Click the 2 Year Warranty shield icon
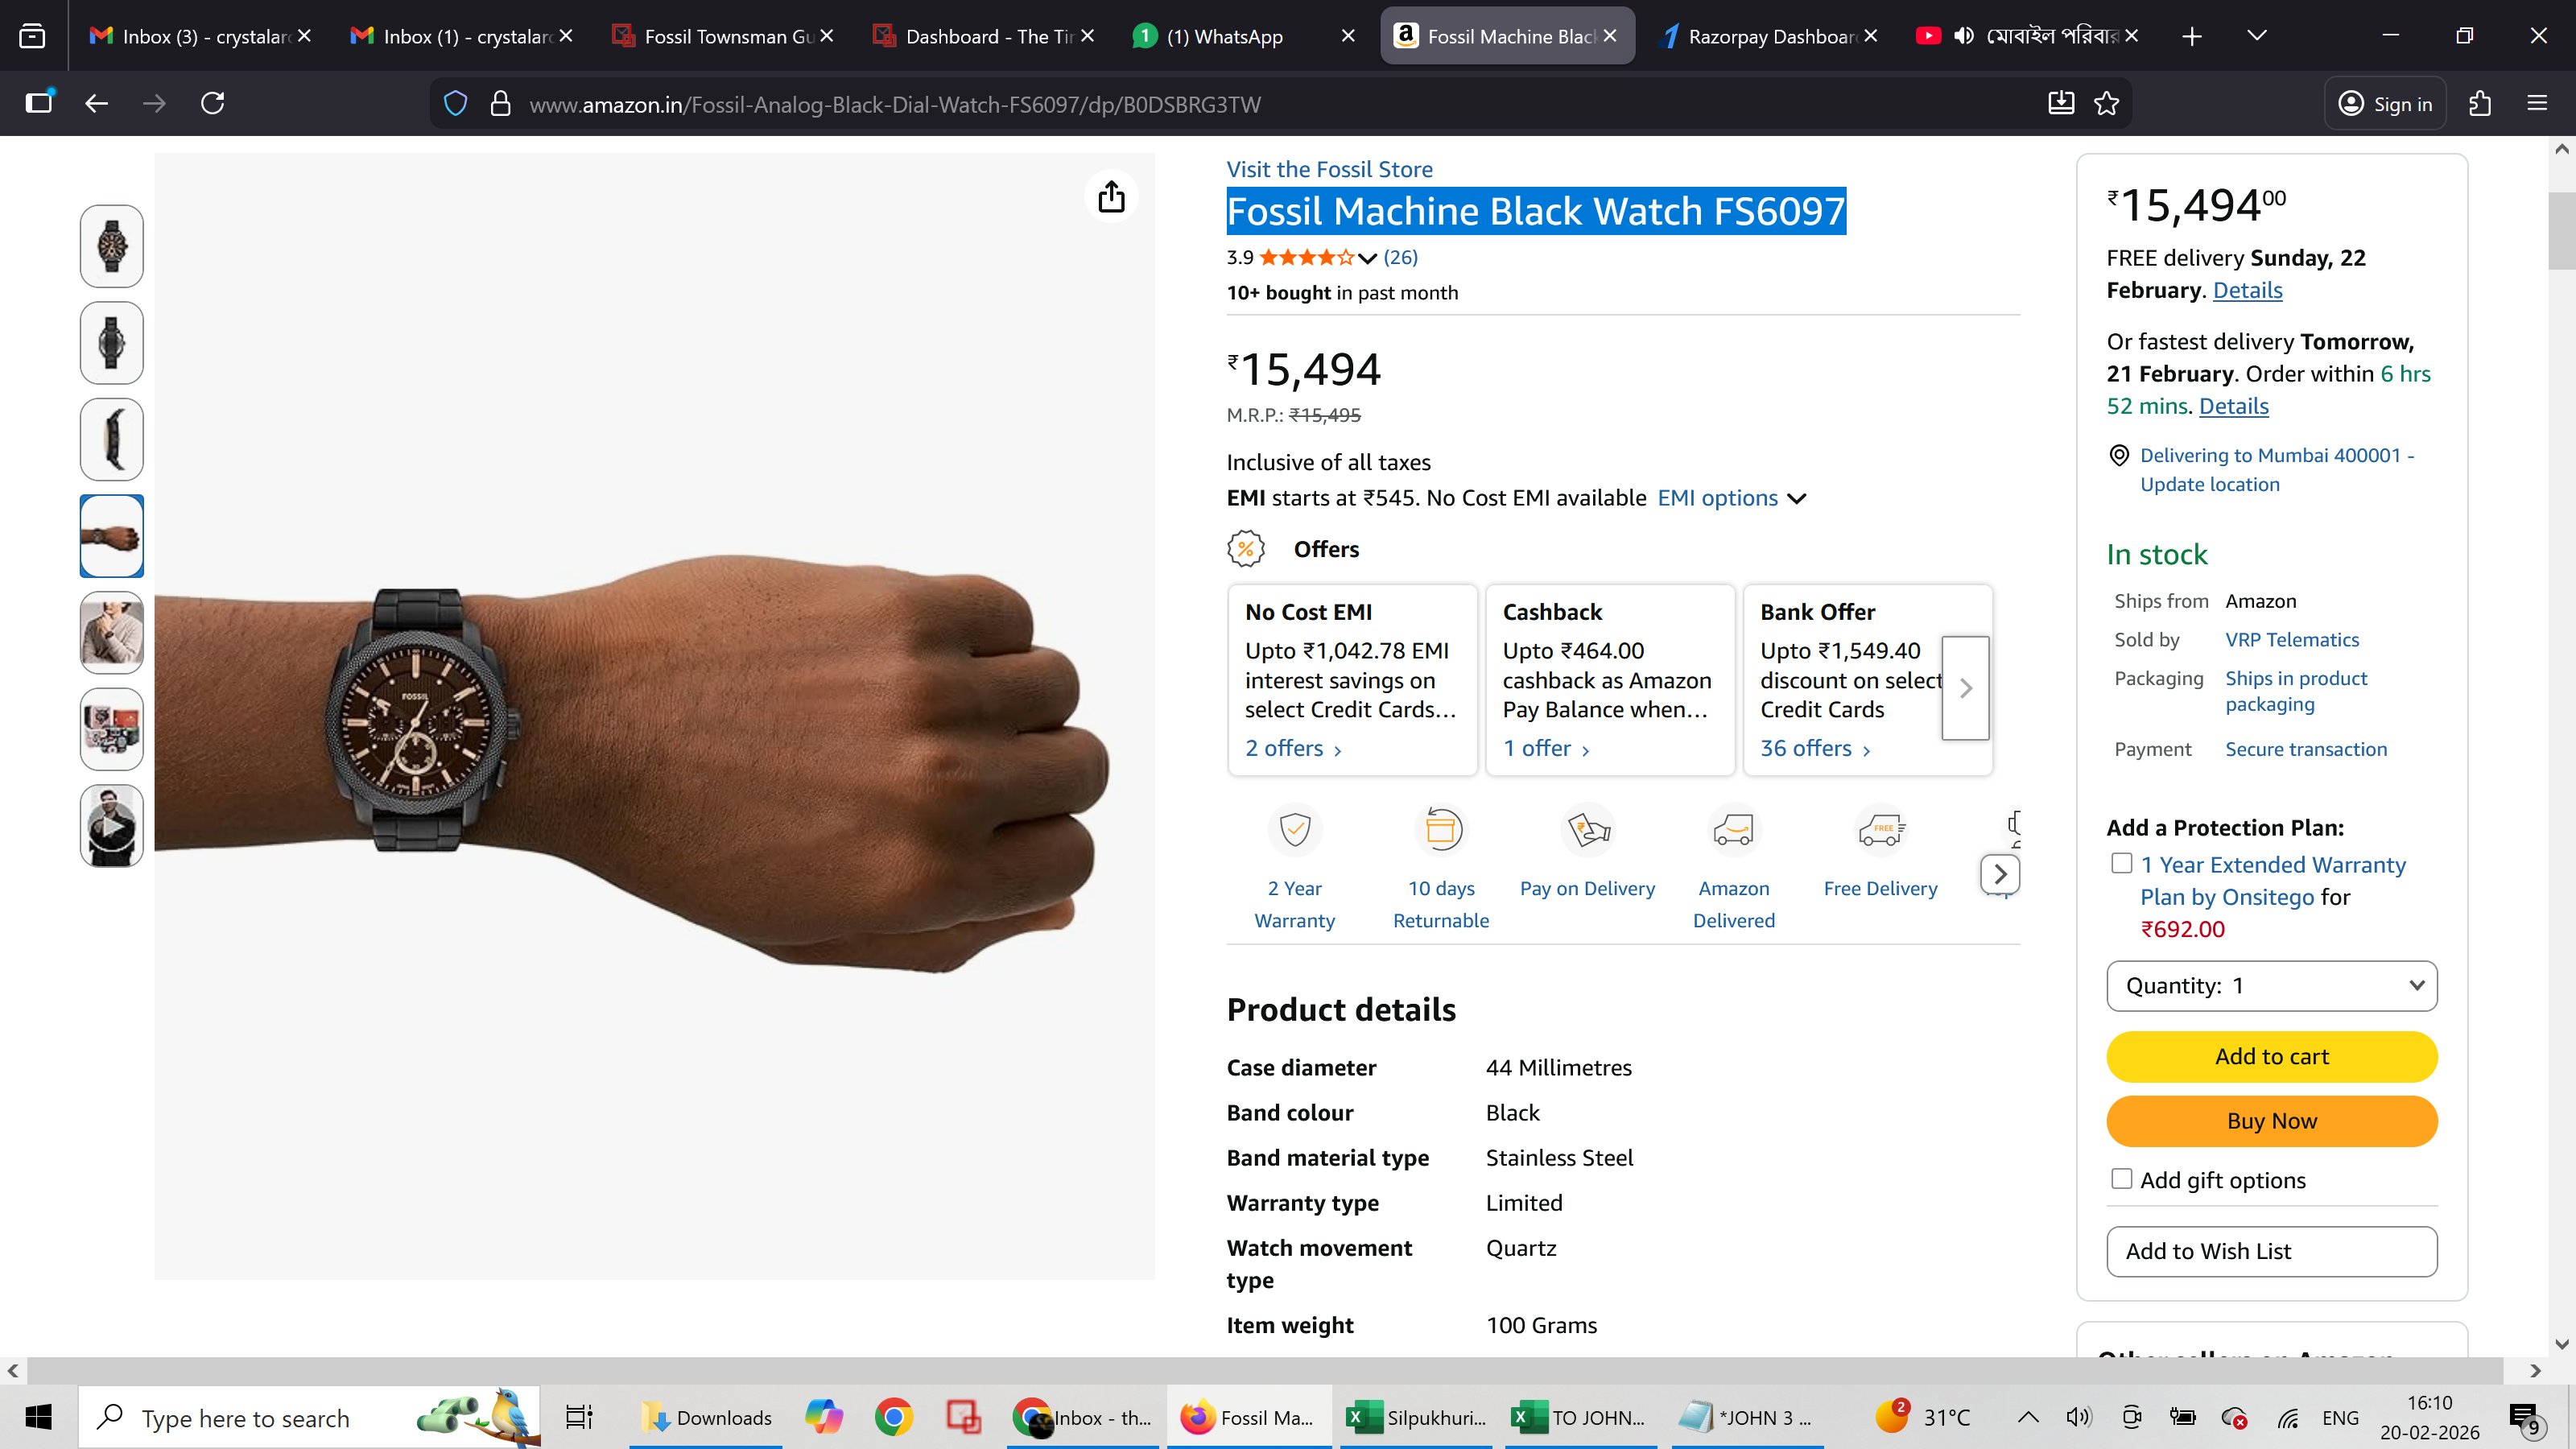Viewport: 2576px width, 1449px height. point(1295,829)
